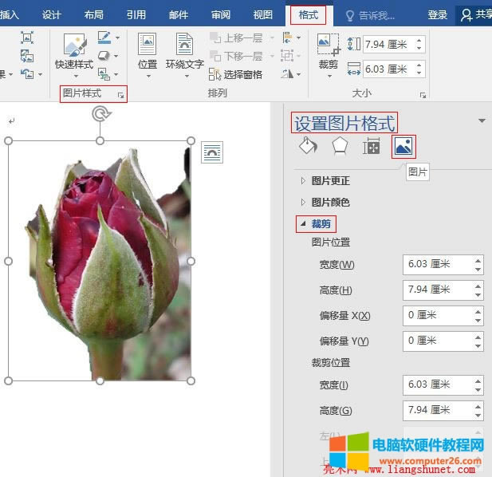Open the Selection Pane (选择窗格)

coord(235,74)
